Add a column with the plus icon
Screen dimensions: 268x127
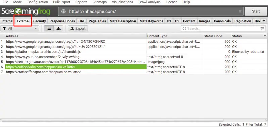tap(265, 36)
